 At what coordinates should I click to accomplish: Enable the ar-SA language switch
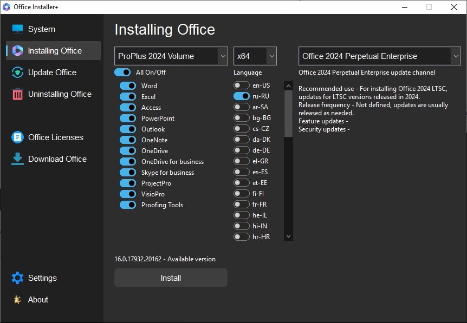242,107
